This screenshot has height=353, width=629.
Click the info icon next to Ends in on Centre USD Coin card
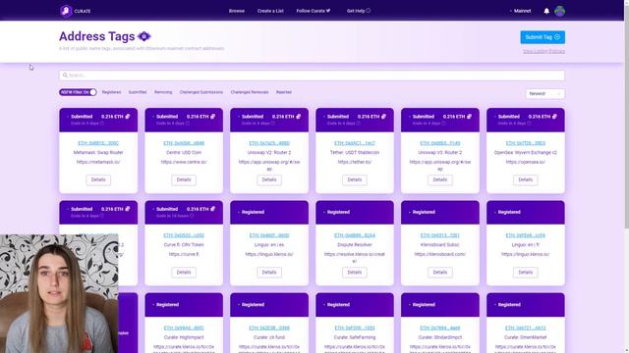(188, 124)
